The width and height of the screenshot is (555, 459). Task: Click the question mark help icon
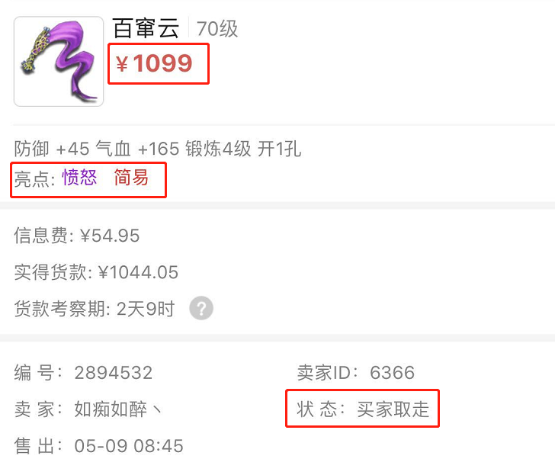[201, 308]
